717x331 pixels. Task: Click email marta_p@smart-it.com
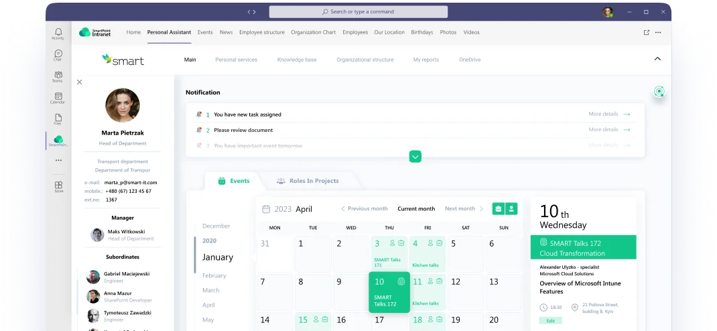click(130, 182)
